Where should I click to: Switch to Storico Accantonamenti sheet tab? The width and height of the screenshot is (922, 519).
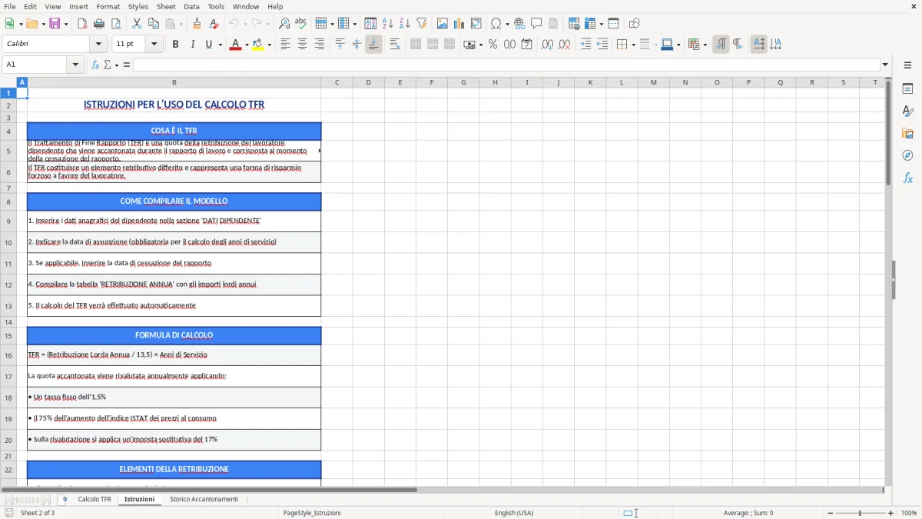[204, 500]
